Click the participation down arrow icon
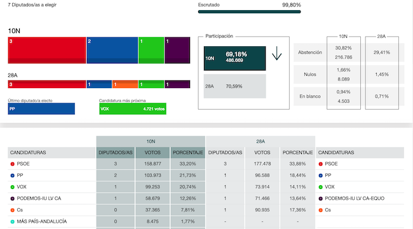Viewport: 413px width, 229px height. coord(276,53)
